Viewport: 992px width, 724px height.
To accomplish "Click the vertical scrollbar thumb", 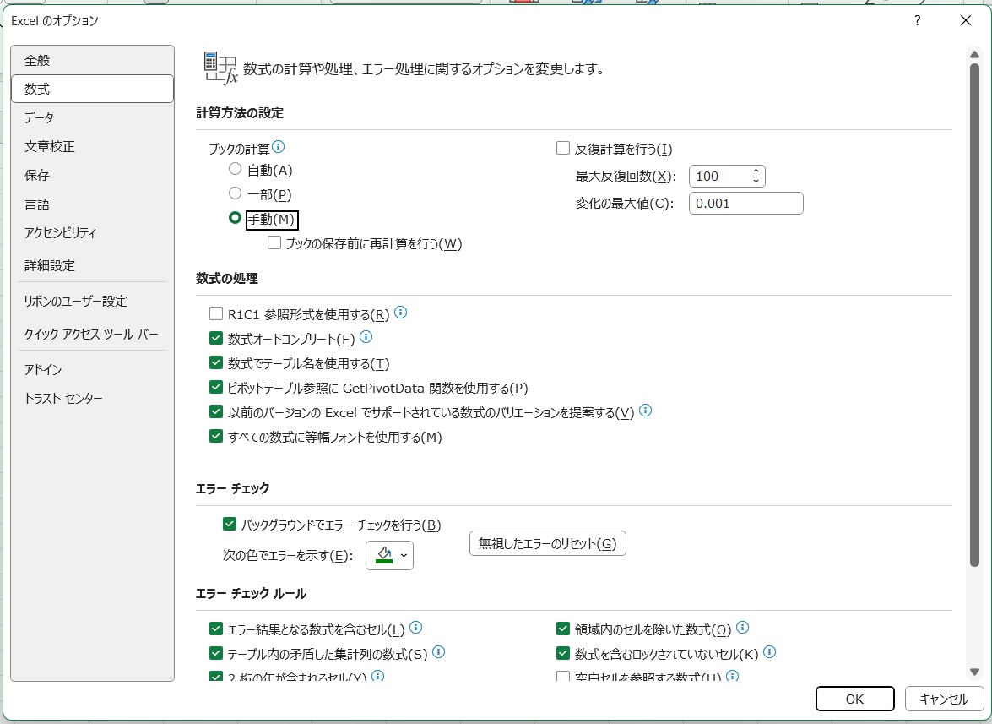I will click(x=974, y=314).
